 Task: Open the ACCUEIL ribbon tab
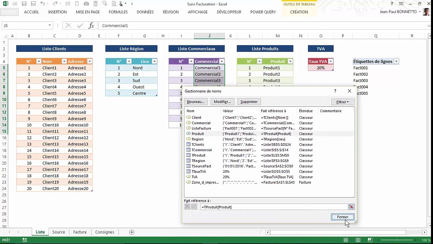point(32,12)
